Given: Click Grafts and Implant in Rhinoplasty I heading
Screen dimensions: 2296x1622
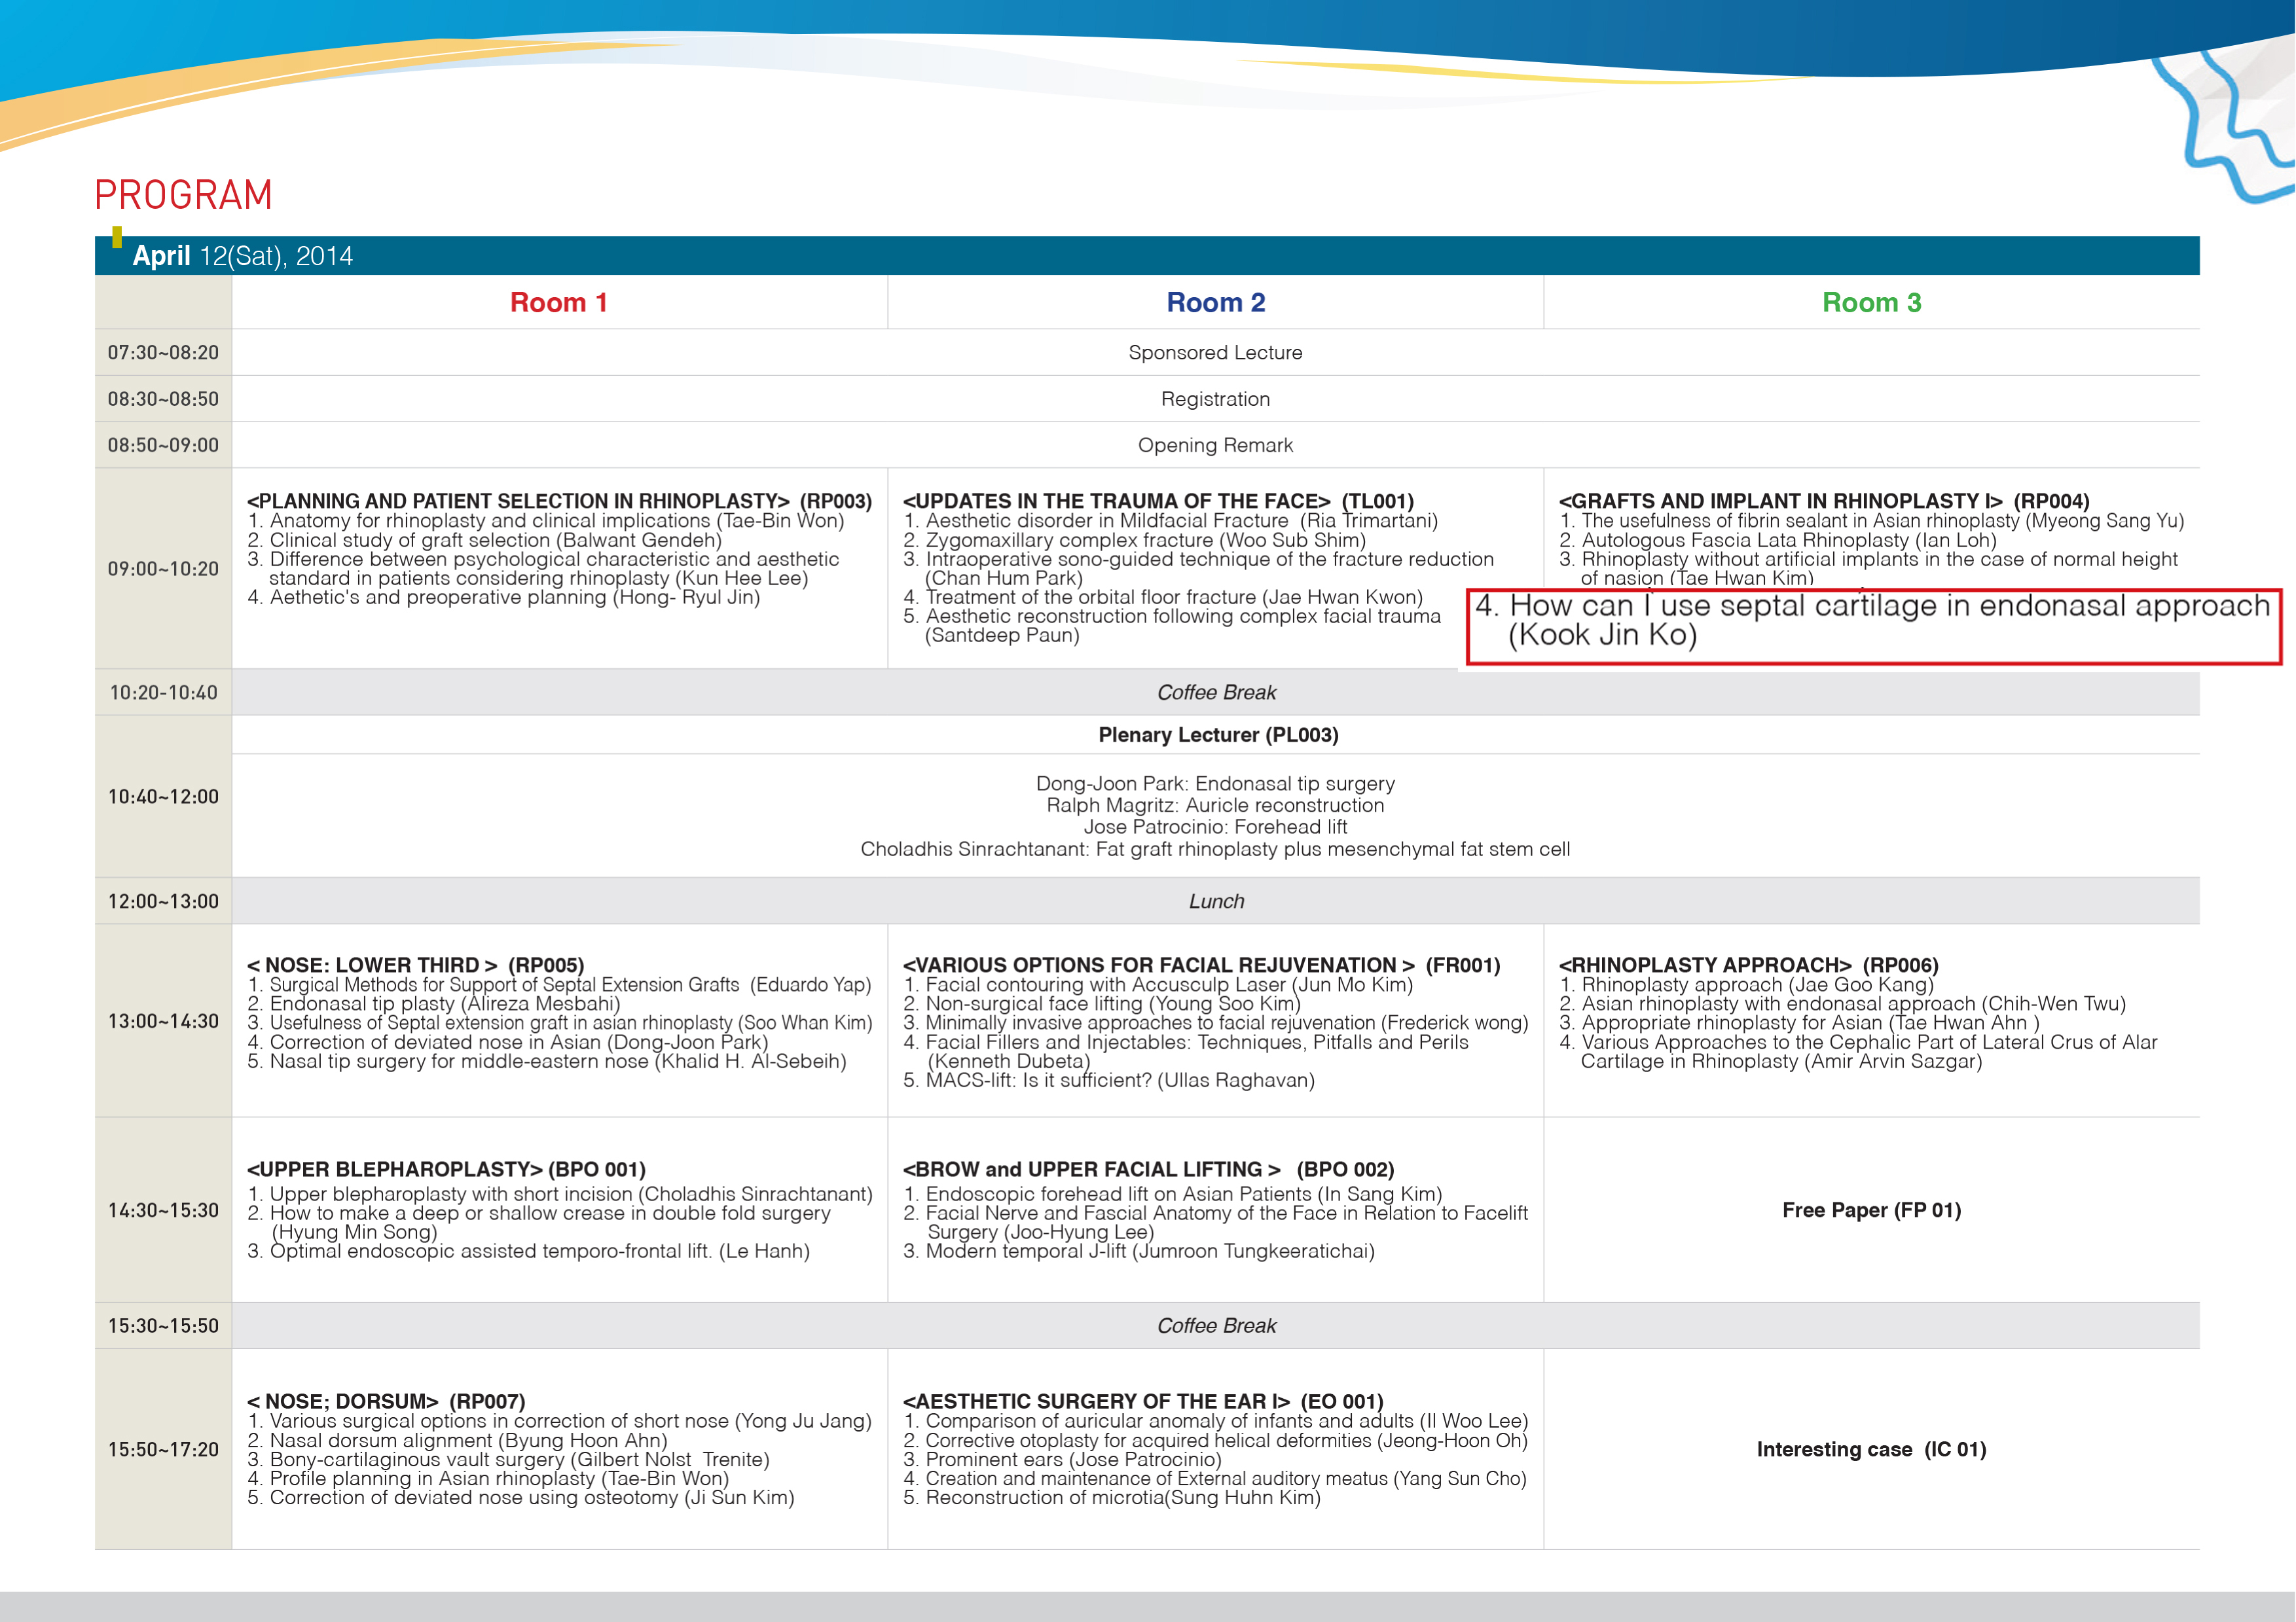Looking at the screenshot, I should (1824, 501).
